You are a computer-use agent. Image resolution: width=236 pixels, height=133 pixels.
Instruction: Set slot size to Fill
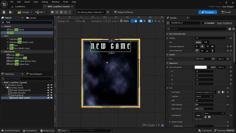206,42
